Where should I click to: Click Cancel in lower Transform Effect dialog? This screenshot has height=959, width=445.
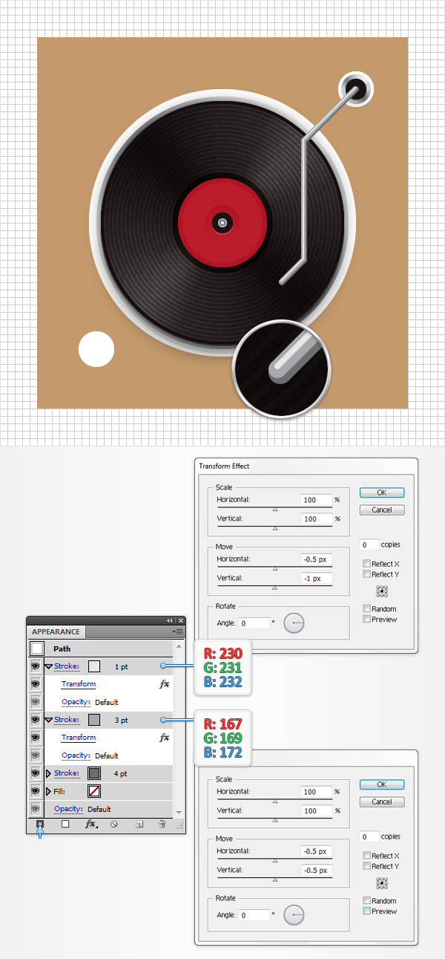[382, 802]
